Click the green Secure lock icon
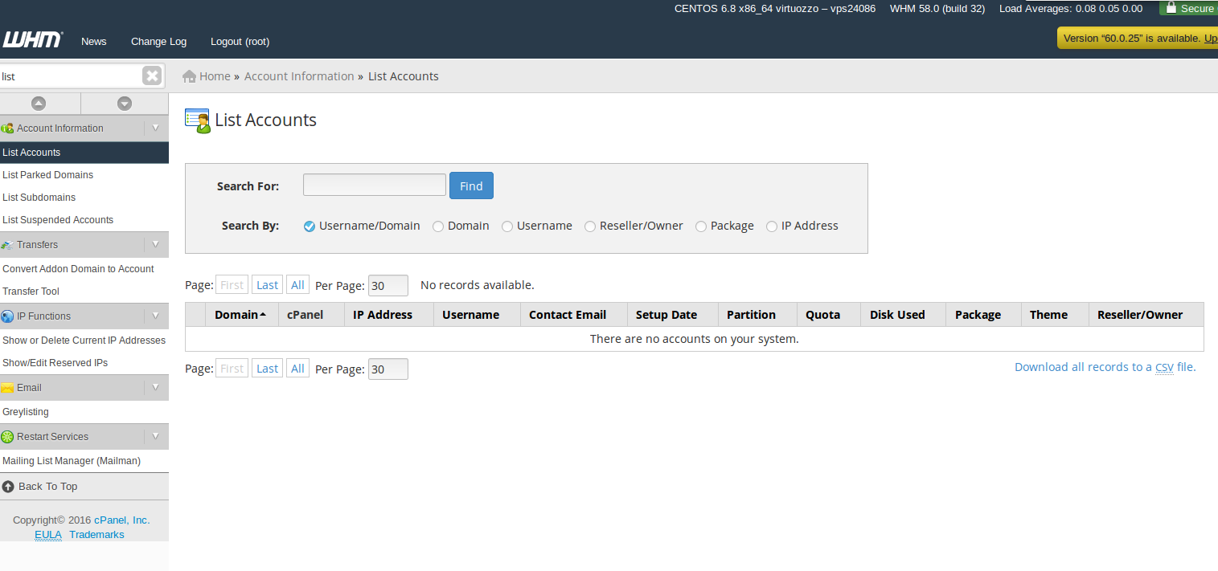 1171,8
